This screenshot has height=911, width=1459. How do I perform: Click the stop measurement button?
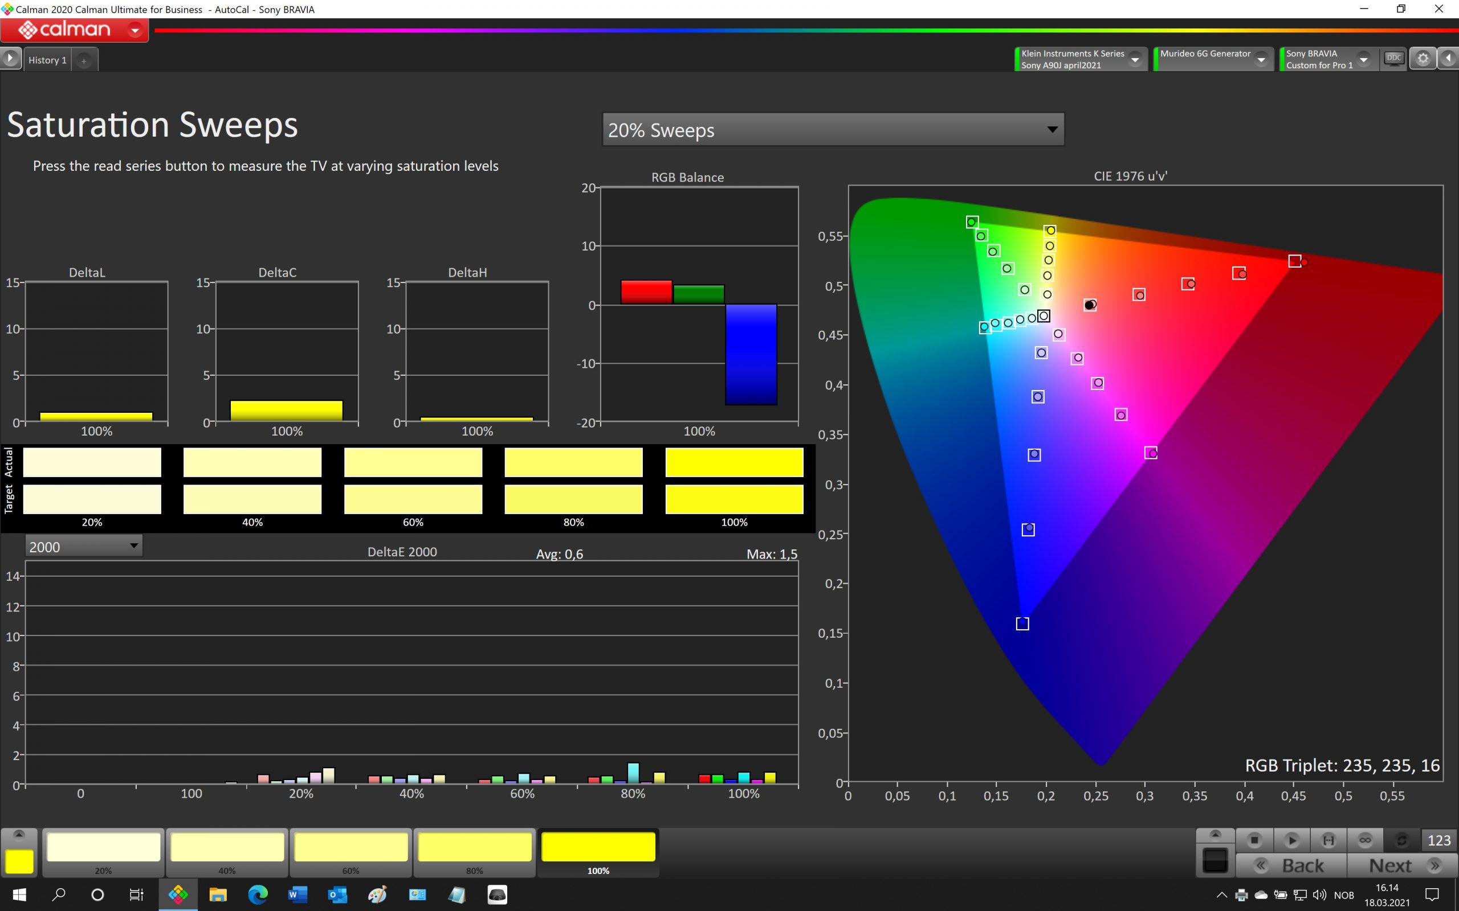(x=1254, y=840)
